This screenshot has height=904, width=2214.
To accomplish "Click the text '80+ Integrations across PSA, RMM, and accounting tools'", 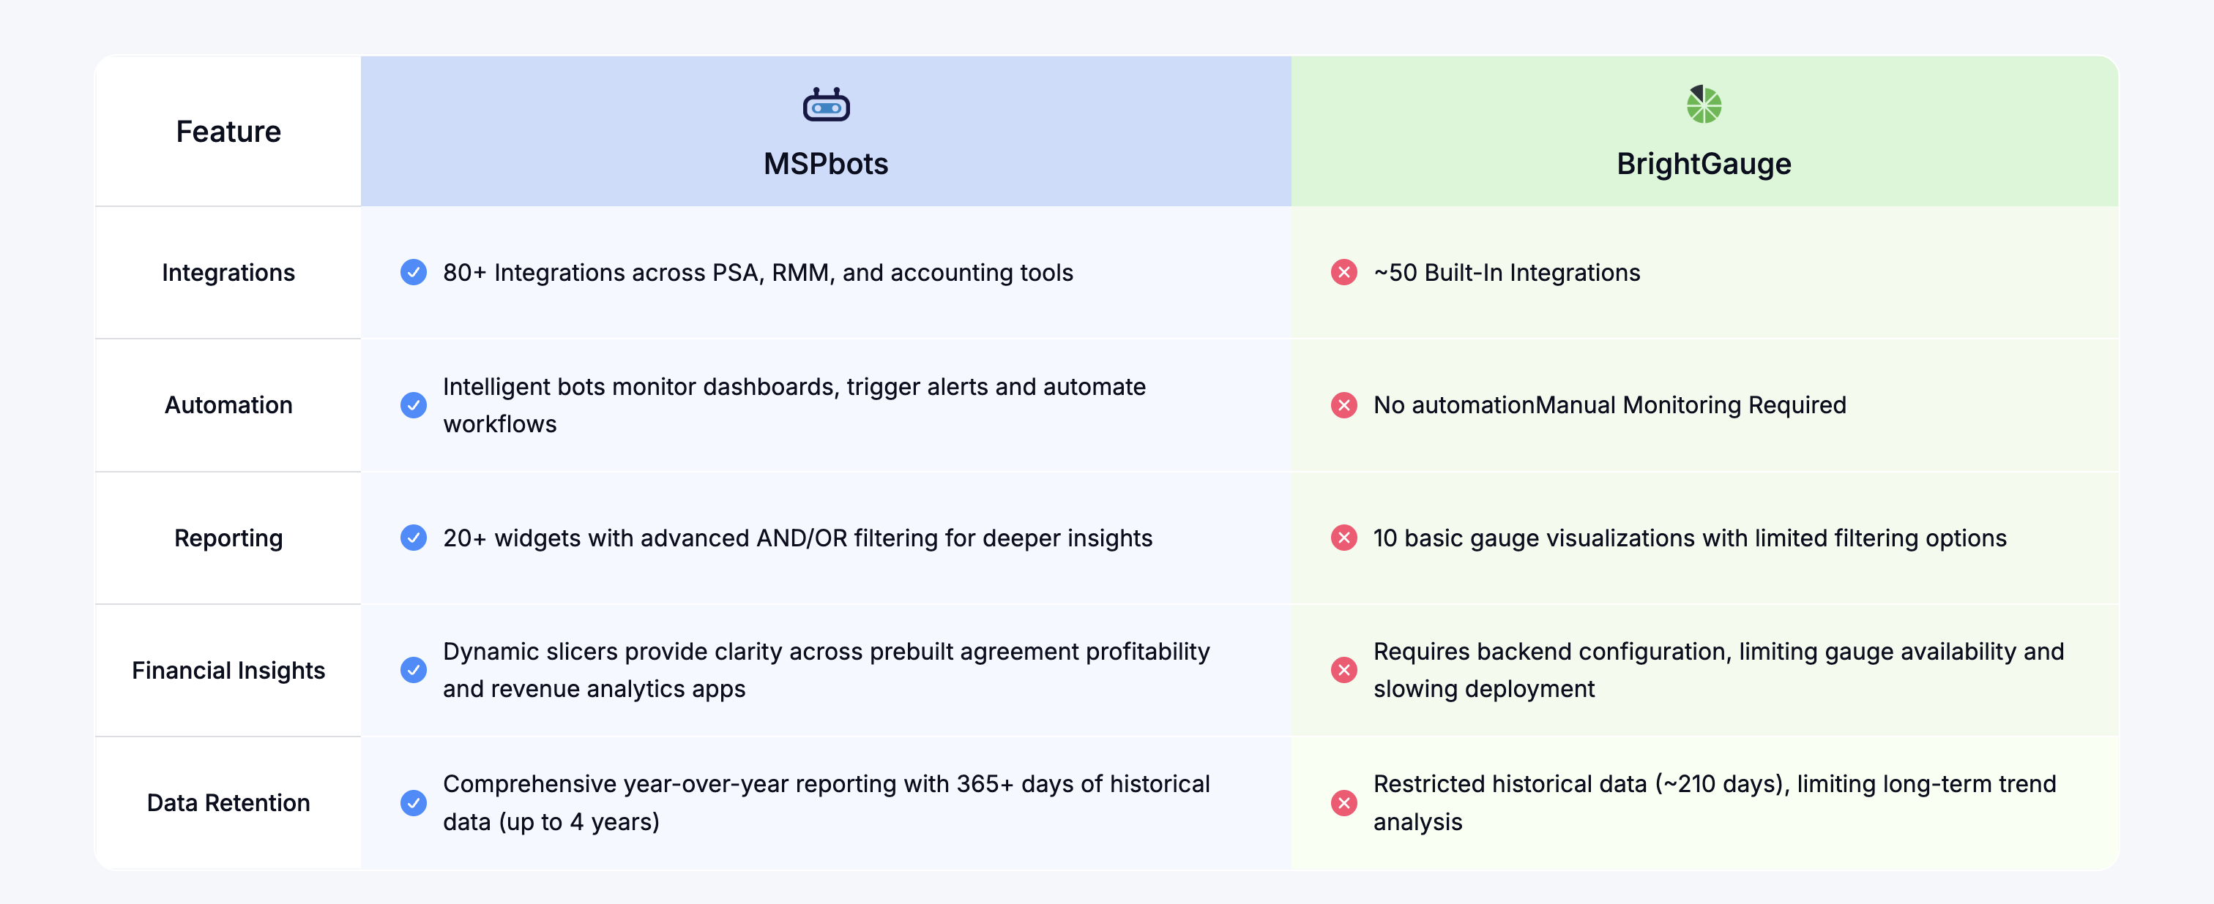I will click(758, 272).
